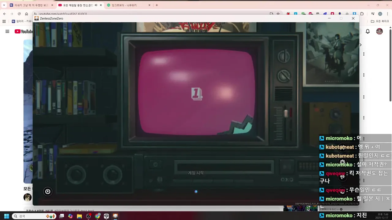Open the YouTube account avatar menu
The width and height of the screenshot is (392, 220).
coord(379,31)
